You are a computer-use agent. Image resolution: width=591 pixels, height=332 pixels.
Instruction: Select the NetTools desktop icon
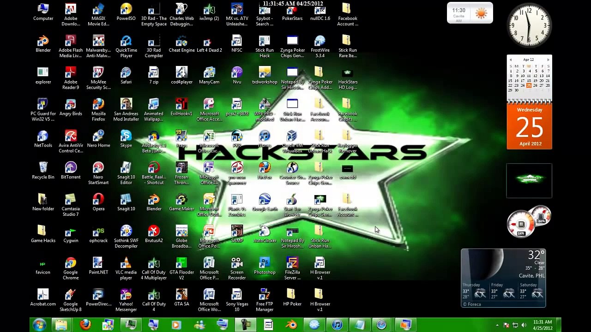[x=43, y=139]
